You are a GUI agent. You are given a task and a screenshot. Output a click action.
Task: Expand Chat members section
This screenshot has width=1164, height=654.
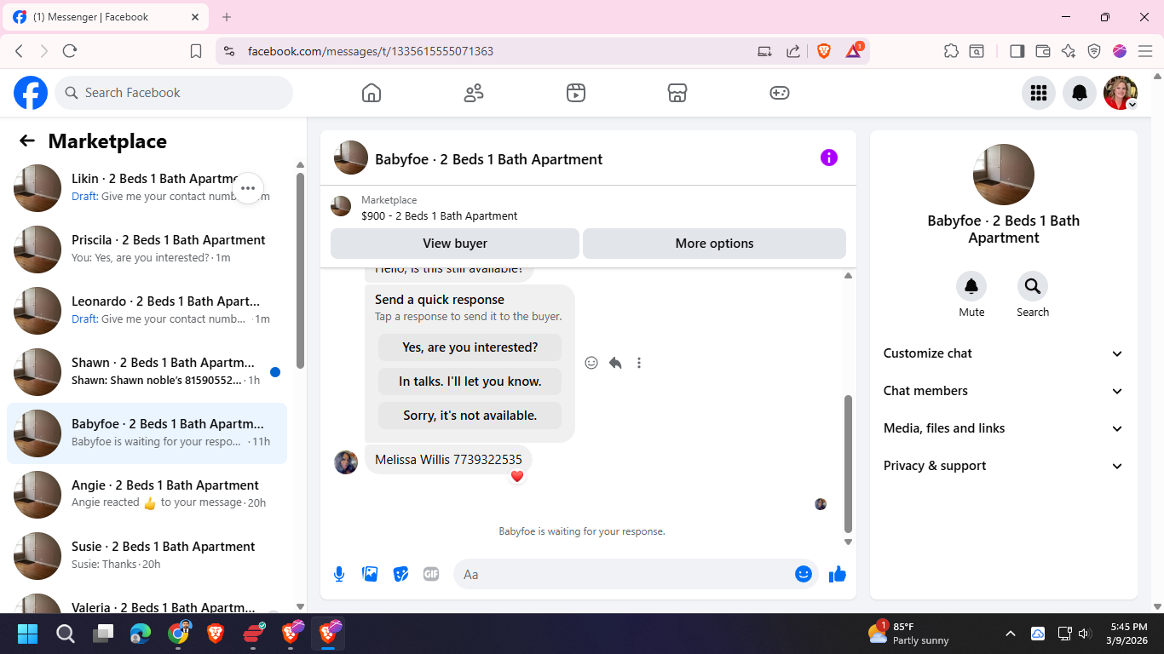[x=1004, y=391]
